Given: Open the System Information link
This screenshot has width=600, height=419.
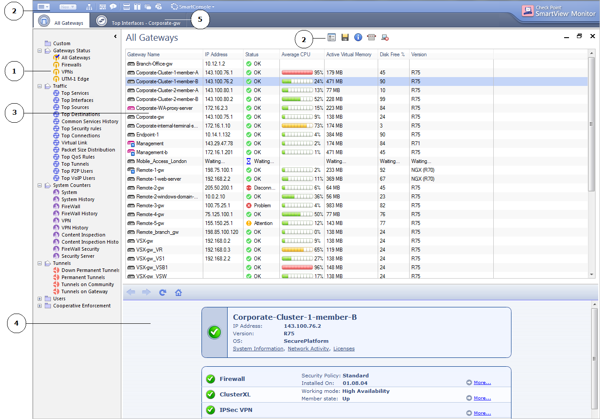Looking at the screenshot, I should pos(258,349).
